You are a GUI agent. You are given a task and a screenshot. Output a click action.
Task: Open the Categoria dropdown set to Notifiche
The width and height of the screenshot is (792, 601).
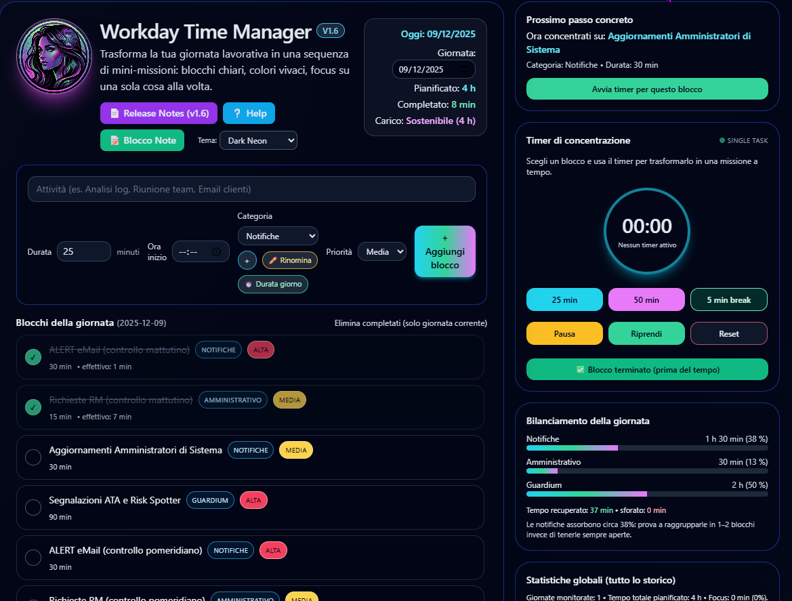coord(278,236)
